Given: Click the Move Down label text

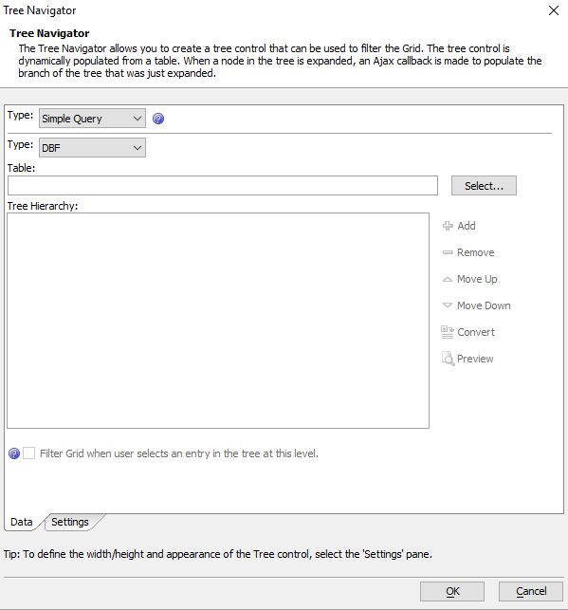Looking at the screenshot, I should click(484, 305).
